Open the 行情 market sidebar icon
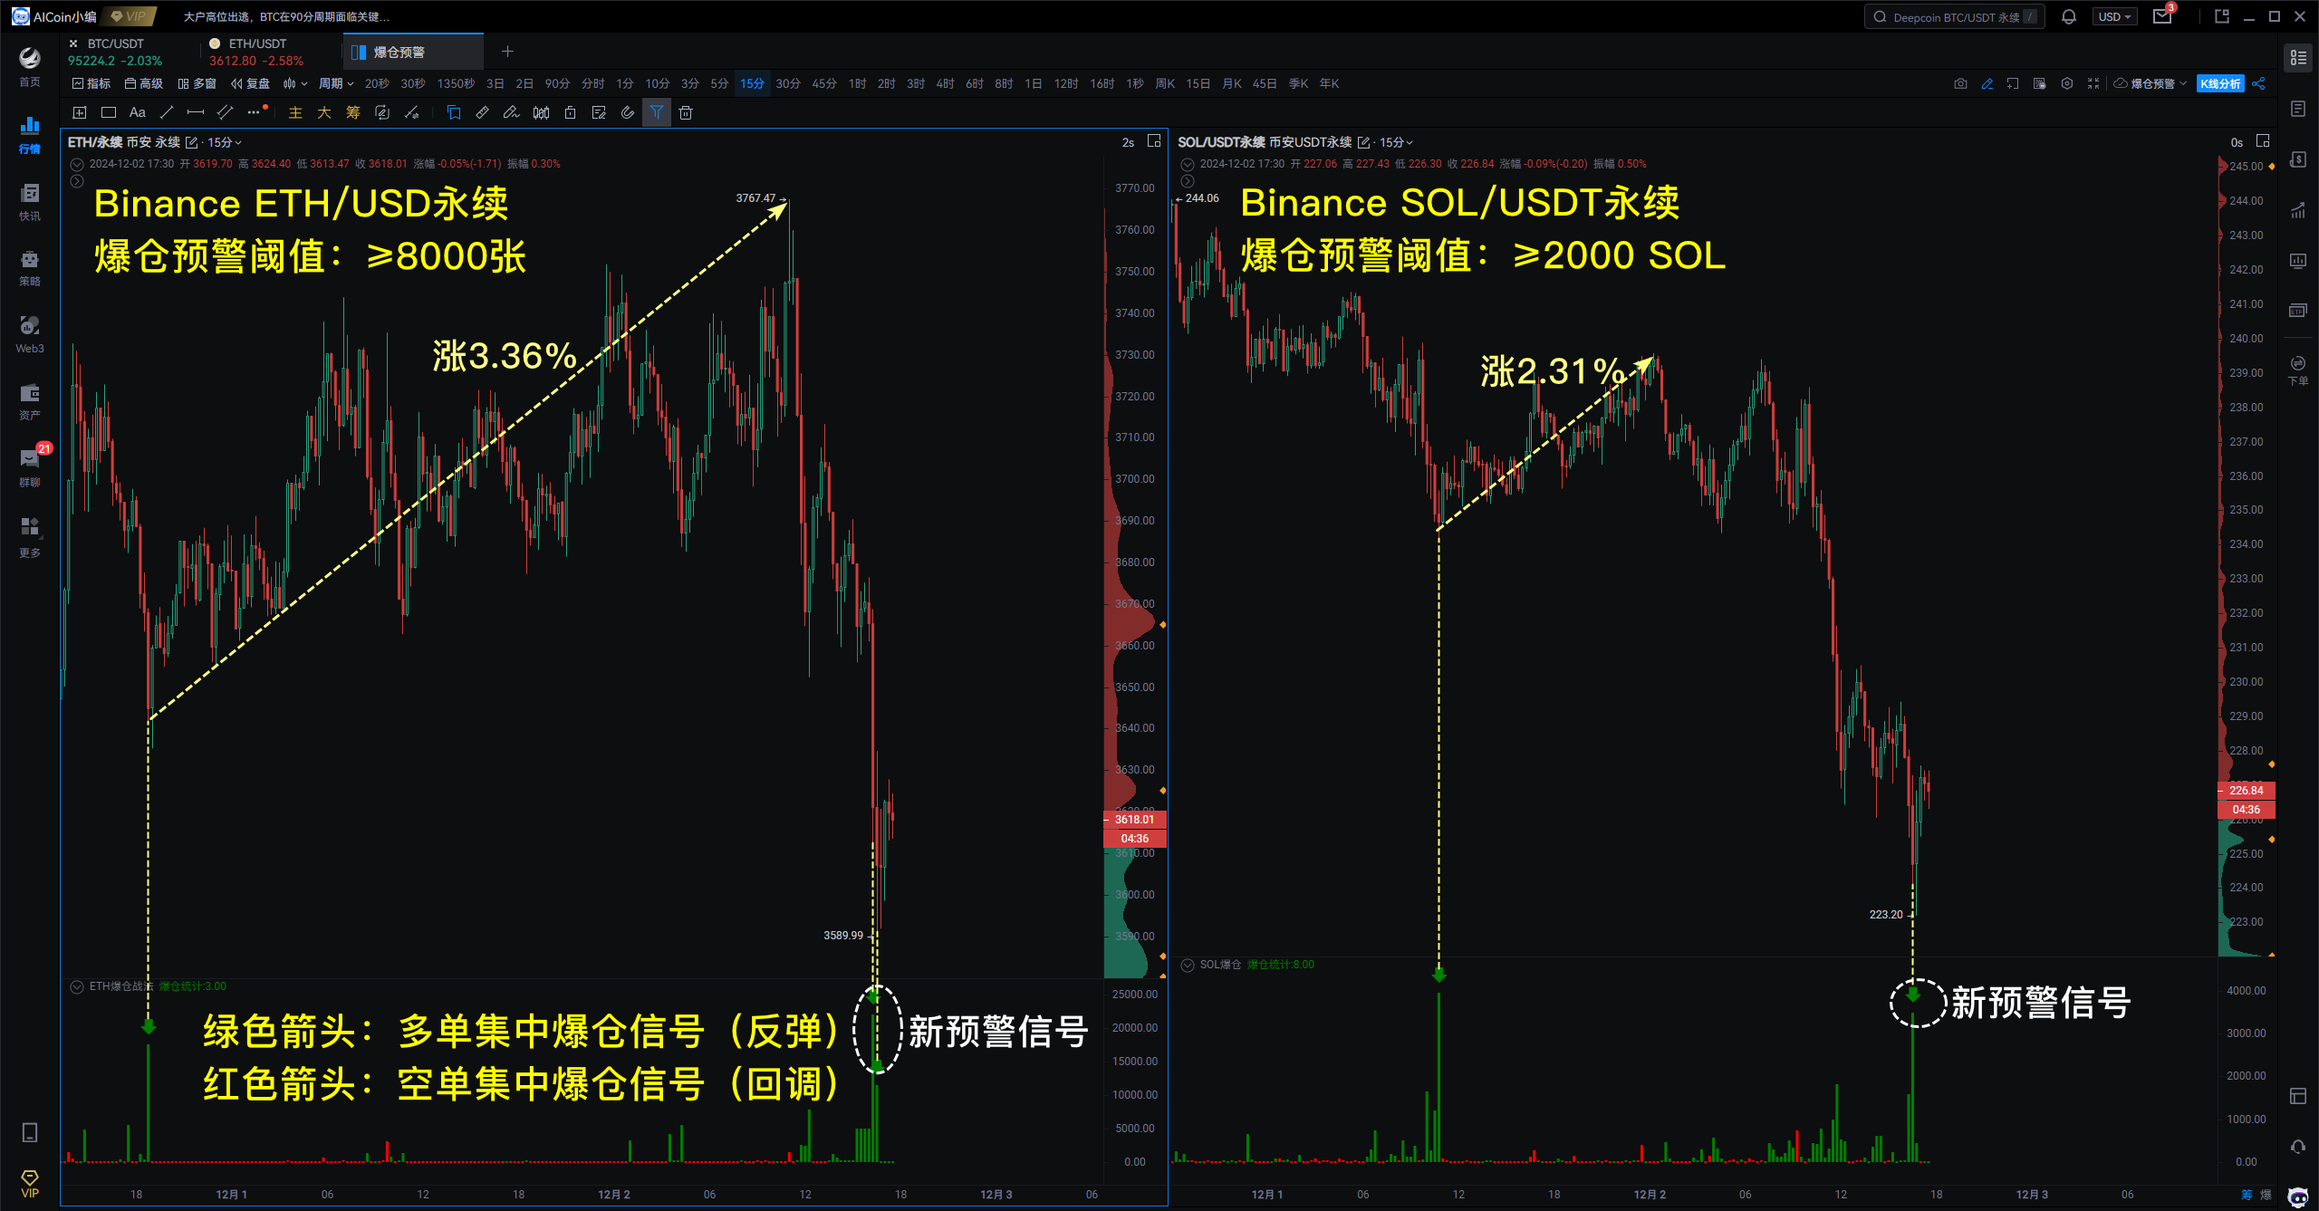The width and height of the screenshot is (2319, 1211). [30, 134]
